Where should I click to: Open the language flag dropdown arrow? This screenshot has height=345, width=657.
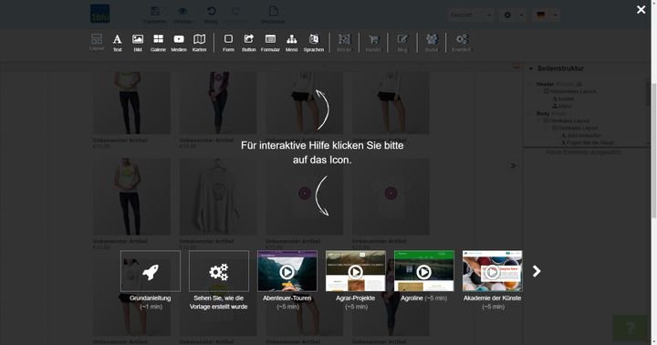click(555, 16)
